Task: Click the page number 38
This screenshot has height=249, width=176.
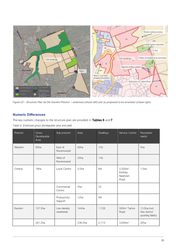Action: [x=162, y=240]
